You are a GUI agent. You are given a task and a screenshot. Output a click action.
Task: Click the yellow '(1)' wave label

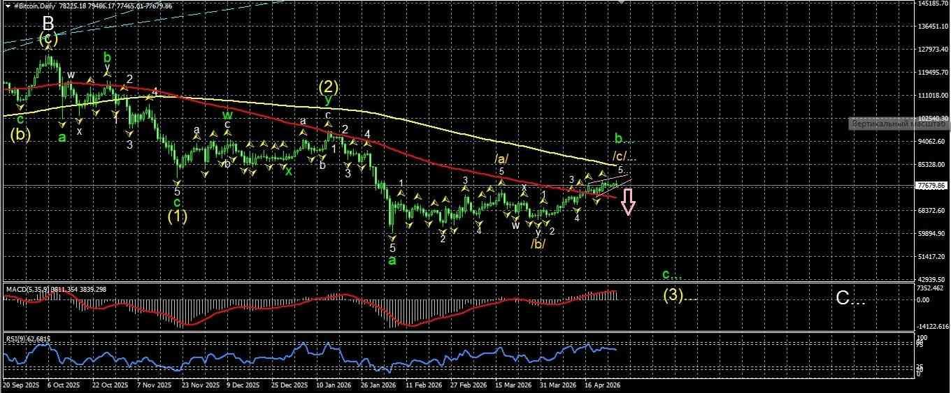tap(177, 216)
